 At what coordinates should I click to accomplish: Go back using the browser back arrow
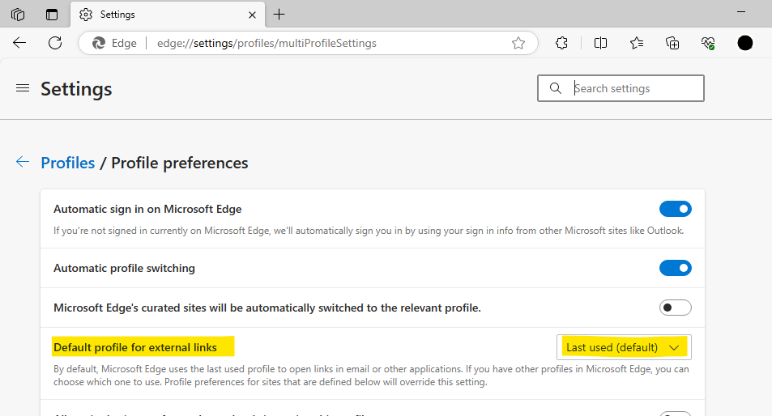(x=19, y=43)
